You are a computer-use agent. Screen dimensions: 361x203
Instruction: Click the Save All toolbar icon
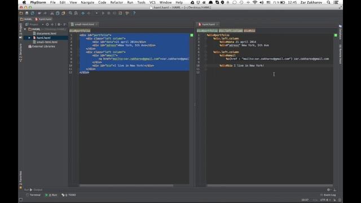point(27,14)
